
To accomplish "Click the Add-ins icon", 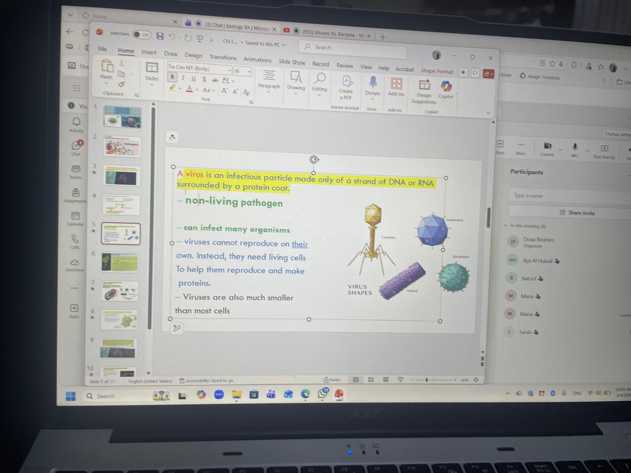I will click(x=396, y=84).
